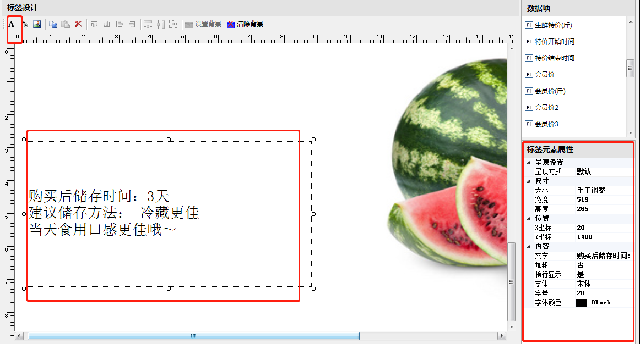Click the 设置背景 button

(203, 24)
